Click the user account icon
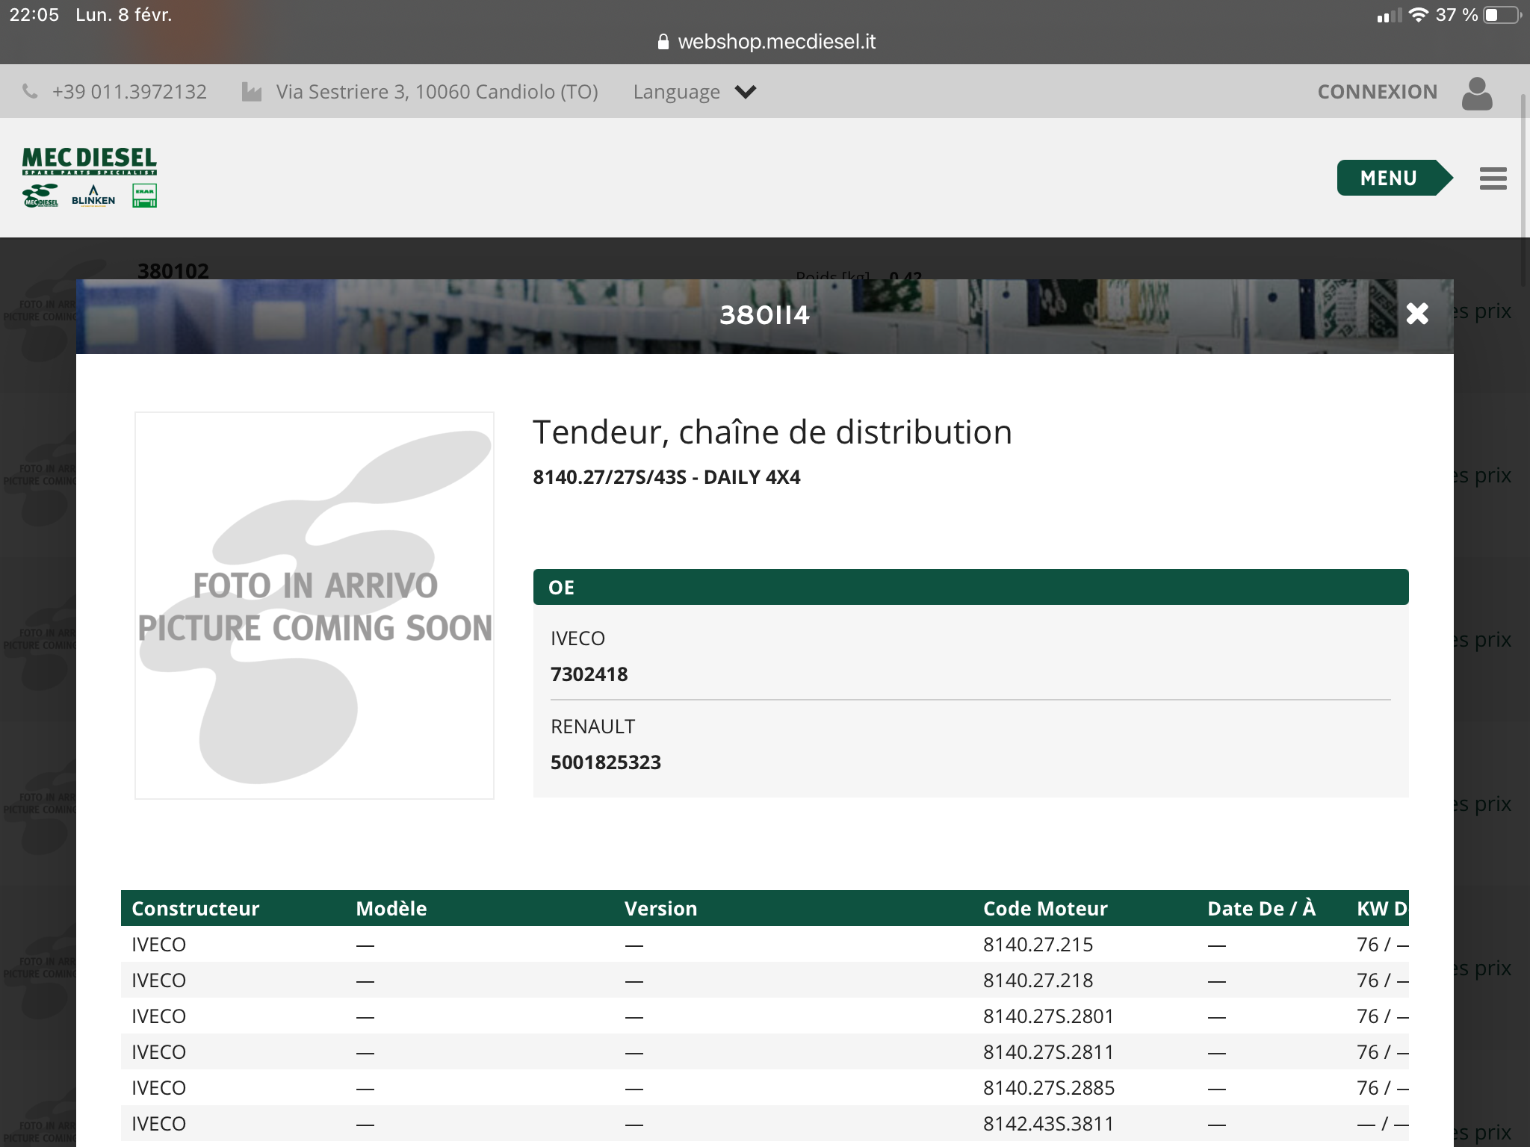Image resolution: width=1530 pixels, height=1147 pixels. 1477,93
